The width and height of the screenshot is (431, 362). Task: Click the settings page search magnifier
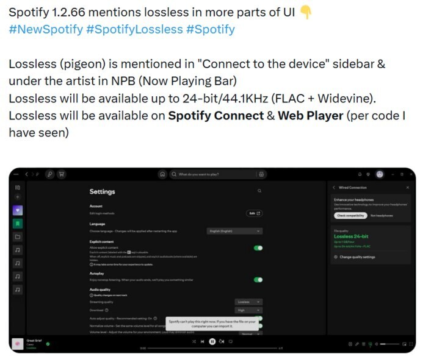coord(259,191)
